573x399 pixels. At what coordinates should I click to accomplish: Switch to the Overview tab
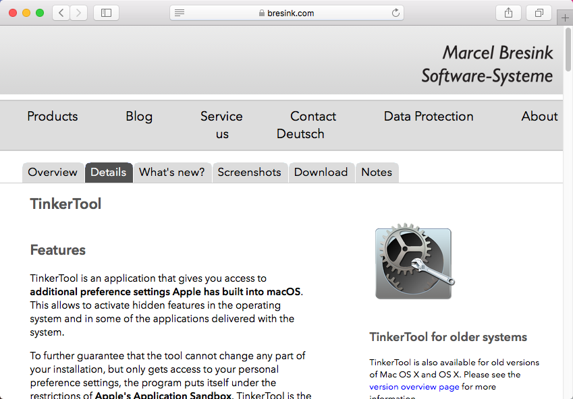[x=53, y=173]
